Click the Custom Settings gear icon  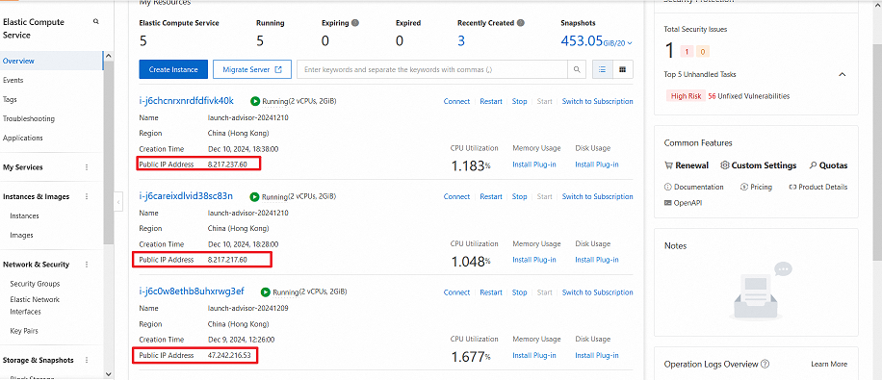click(725, 165)
